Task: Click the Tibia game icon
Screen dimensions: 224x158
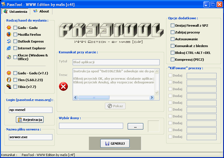Action: [9, 87]
